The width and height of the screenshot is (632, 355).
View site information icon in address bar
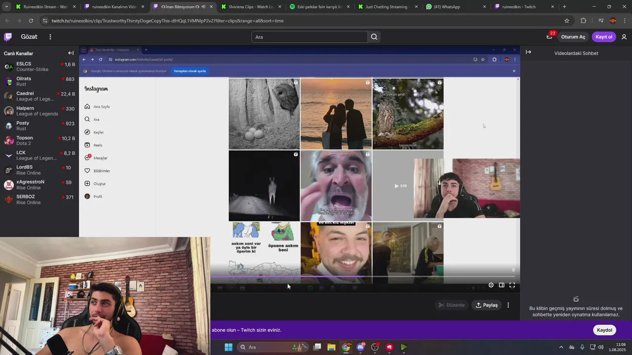[45, 21]
